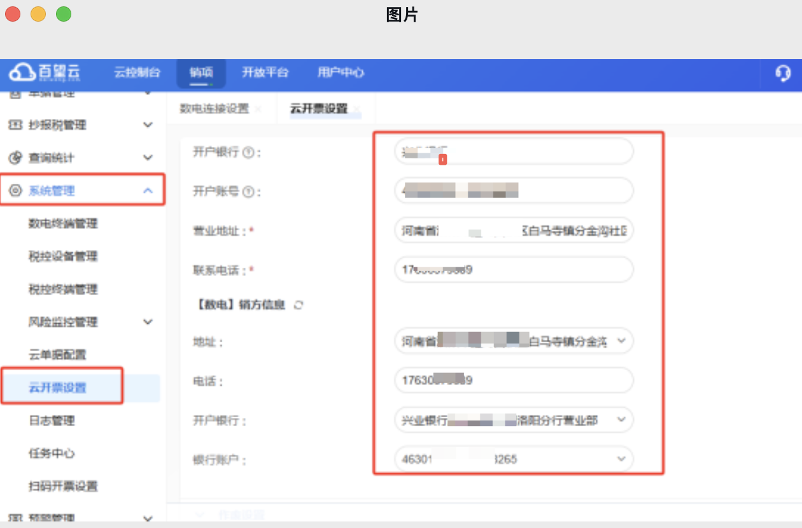This screenshot has height=528, width=802.
Task: Click the green macOS zoom button
Action: (x=64, y=13)
